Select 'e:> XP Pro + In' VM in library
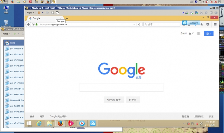224x133 pixels. [14, 117]
